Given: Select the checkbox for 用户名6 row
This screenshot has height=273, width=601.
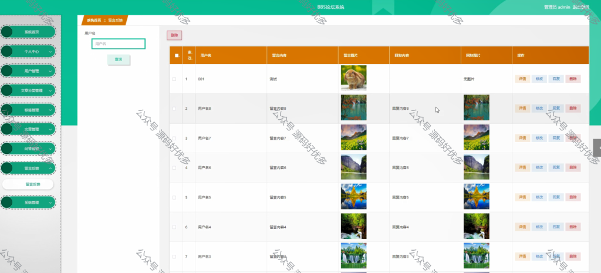Looking at the screenshot, I should click(x=174, y=167).
